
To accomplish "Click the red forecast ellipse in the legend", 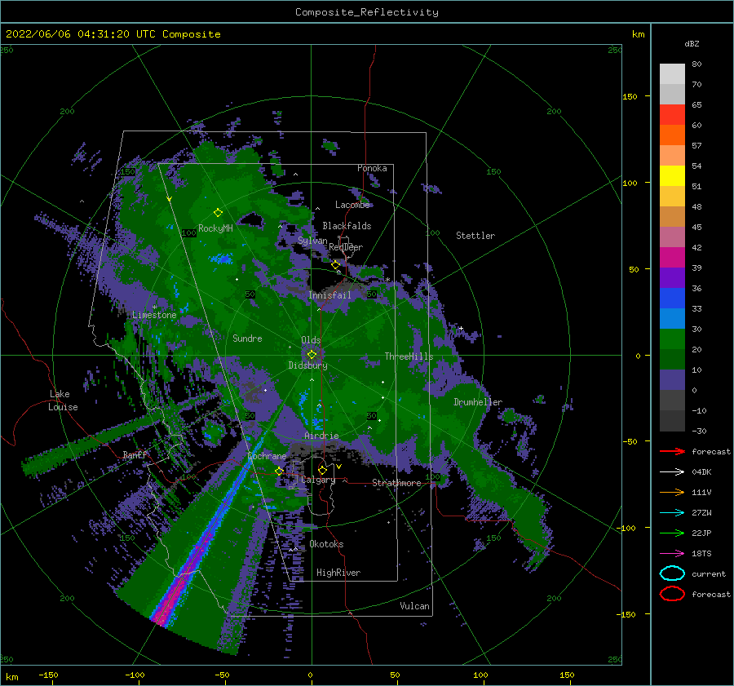I will (672, 594).
